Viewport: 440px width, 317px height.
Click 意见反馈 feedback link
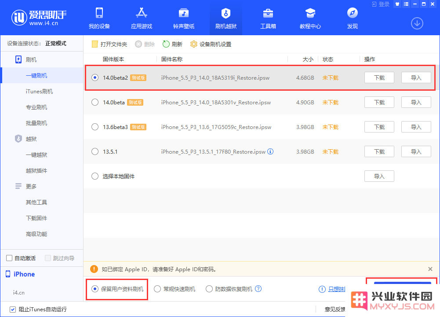pyautogui.click(x=335, y=310)
